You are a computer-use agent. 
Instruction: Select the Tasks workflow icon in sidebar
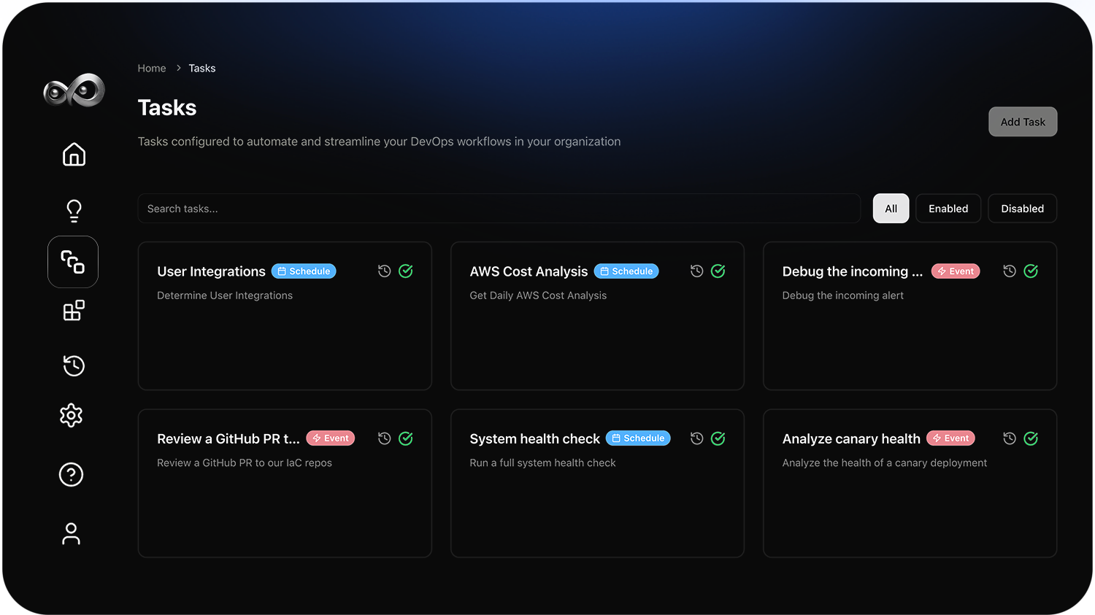(73, 261)
